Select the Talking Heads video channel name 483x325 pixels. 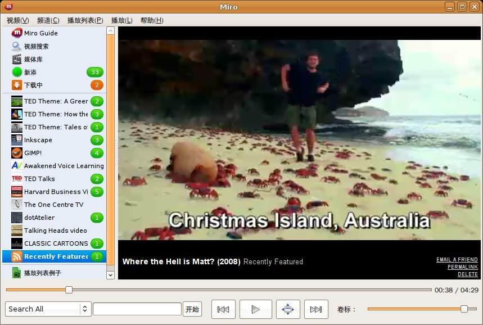tap(56, 231)
